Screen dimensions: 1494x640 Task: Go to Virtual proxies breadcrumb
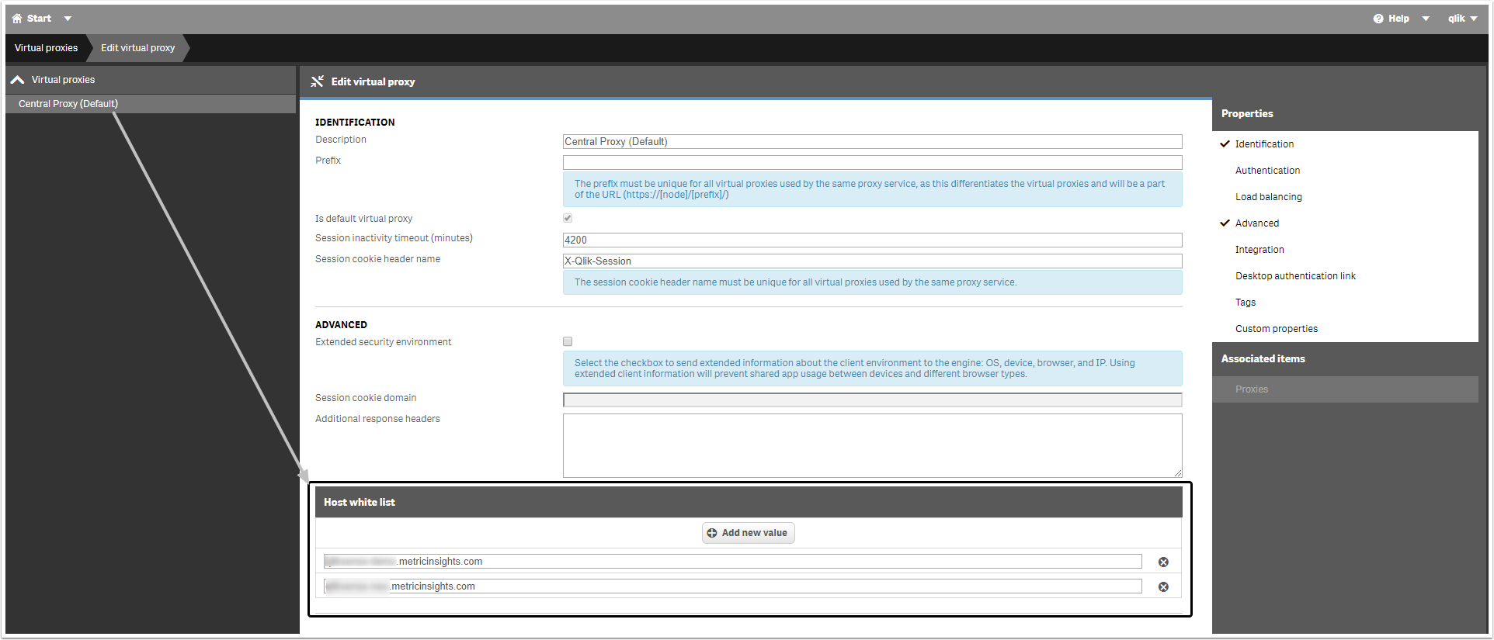coord(46,48)
